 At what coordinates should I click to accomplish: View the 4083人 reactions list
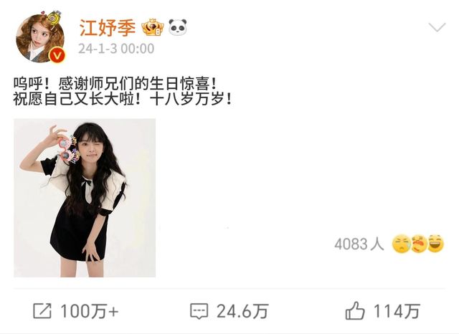point(359,244)
